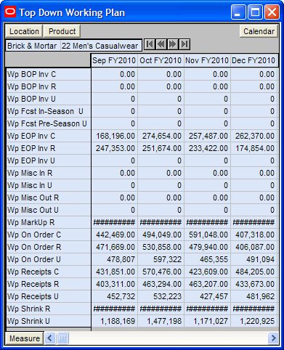Close the Top Down Working Plan window
This screenshot has height=350, width=284.
(x=272, y=12)
